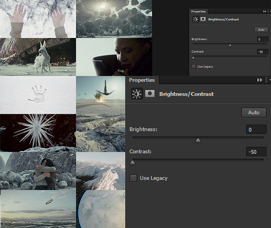Select the white crystal fox creature thumbnail

[38, 57]
